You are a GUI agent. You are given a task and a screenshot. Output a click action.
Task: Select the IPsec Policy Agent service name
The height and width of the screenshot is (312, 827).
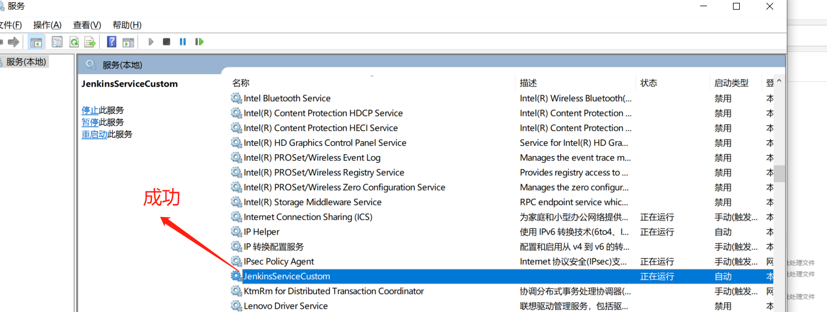pyautogui.click(x=279, y=261)
